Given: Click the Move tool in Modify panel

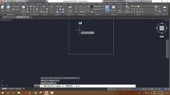Looking at the screenshot, I should click(x=57, y=7).
